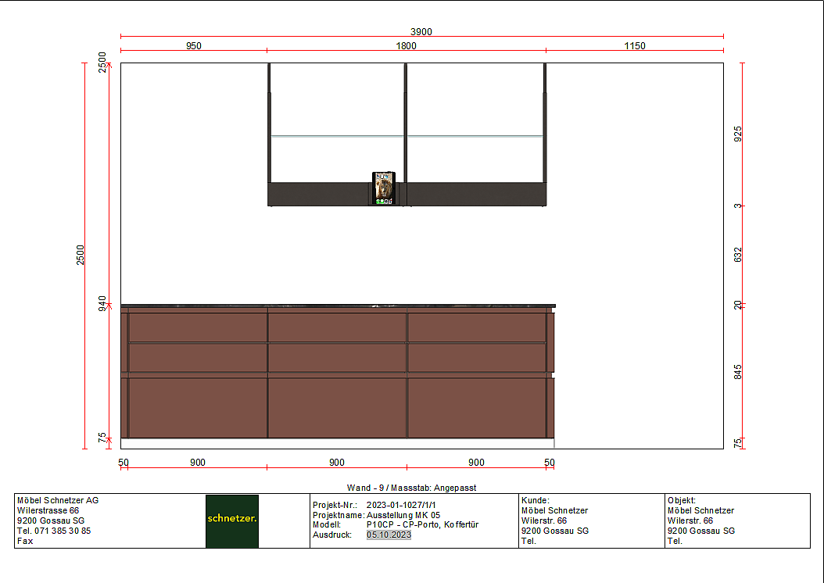Image resolution: width=824 pixels, height=583 pixels.
Task: Click the highlighted print date 05.10.2023
Action: (389, 535)
